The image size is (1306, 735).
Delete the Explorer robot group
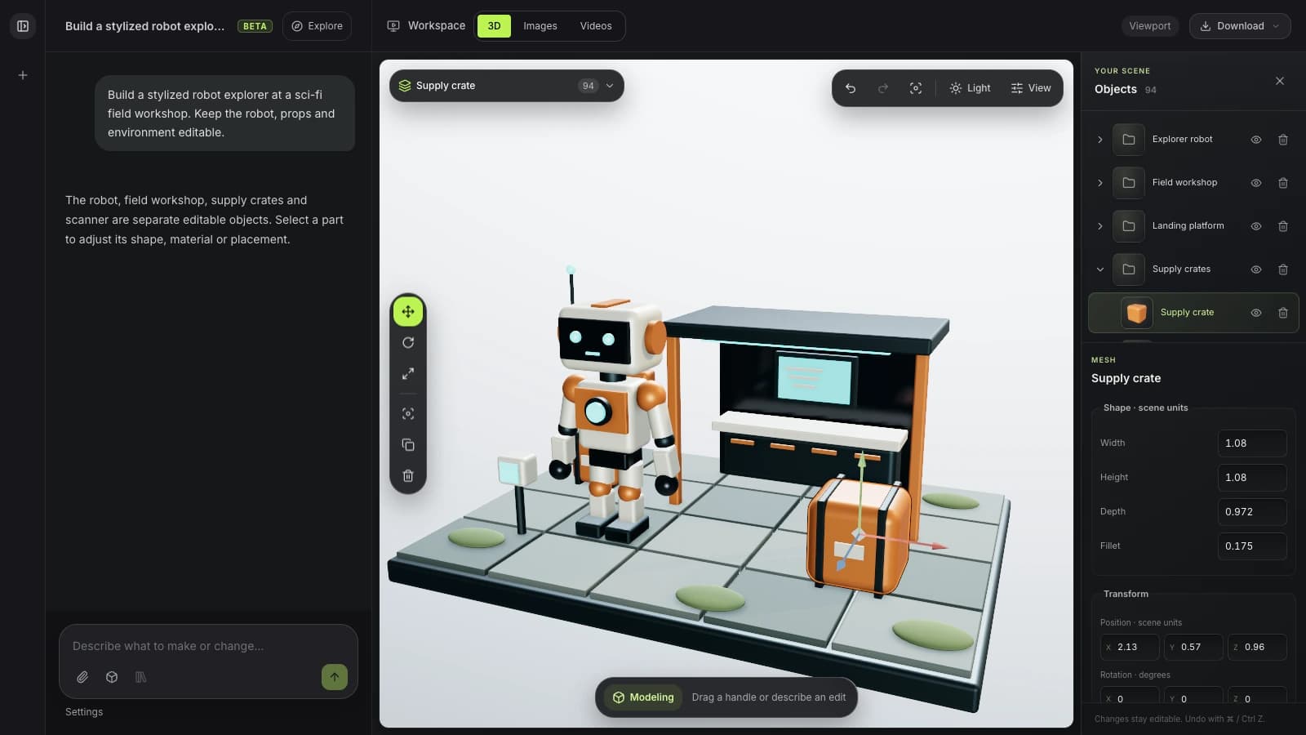tap(1283, 140)
